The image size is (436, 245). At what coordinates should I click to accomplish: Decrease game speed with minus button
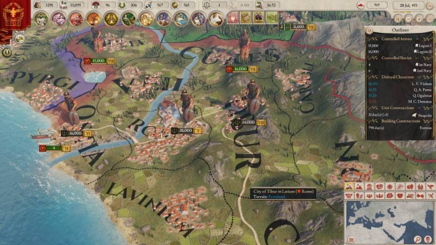point(408,18)
